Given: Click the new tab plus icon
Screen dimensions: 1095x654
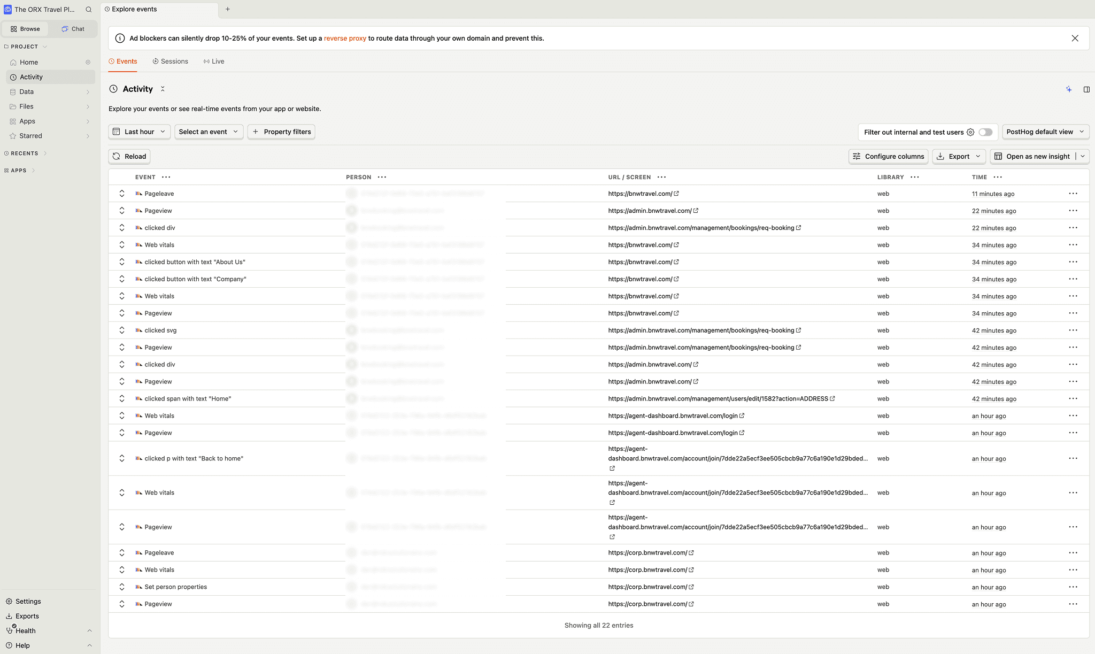Looking at the screenshot, I should pos(228,9).
